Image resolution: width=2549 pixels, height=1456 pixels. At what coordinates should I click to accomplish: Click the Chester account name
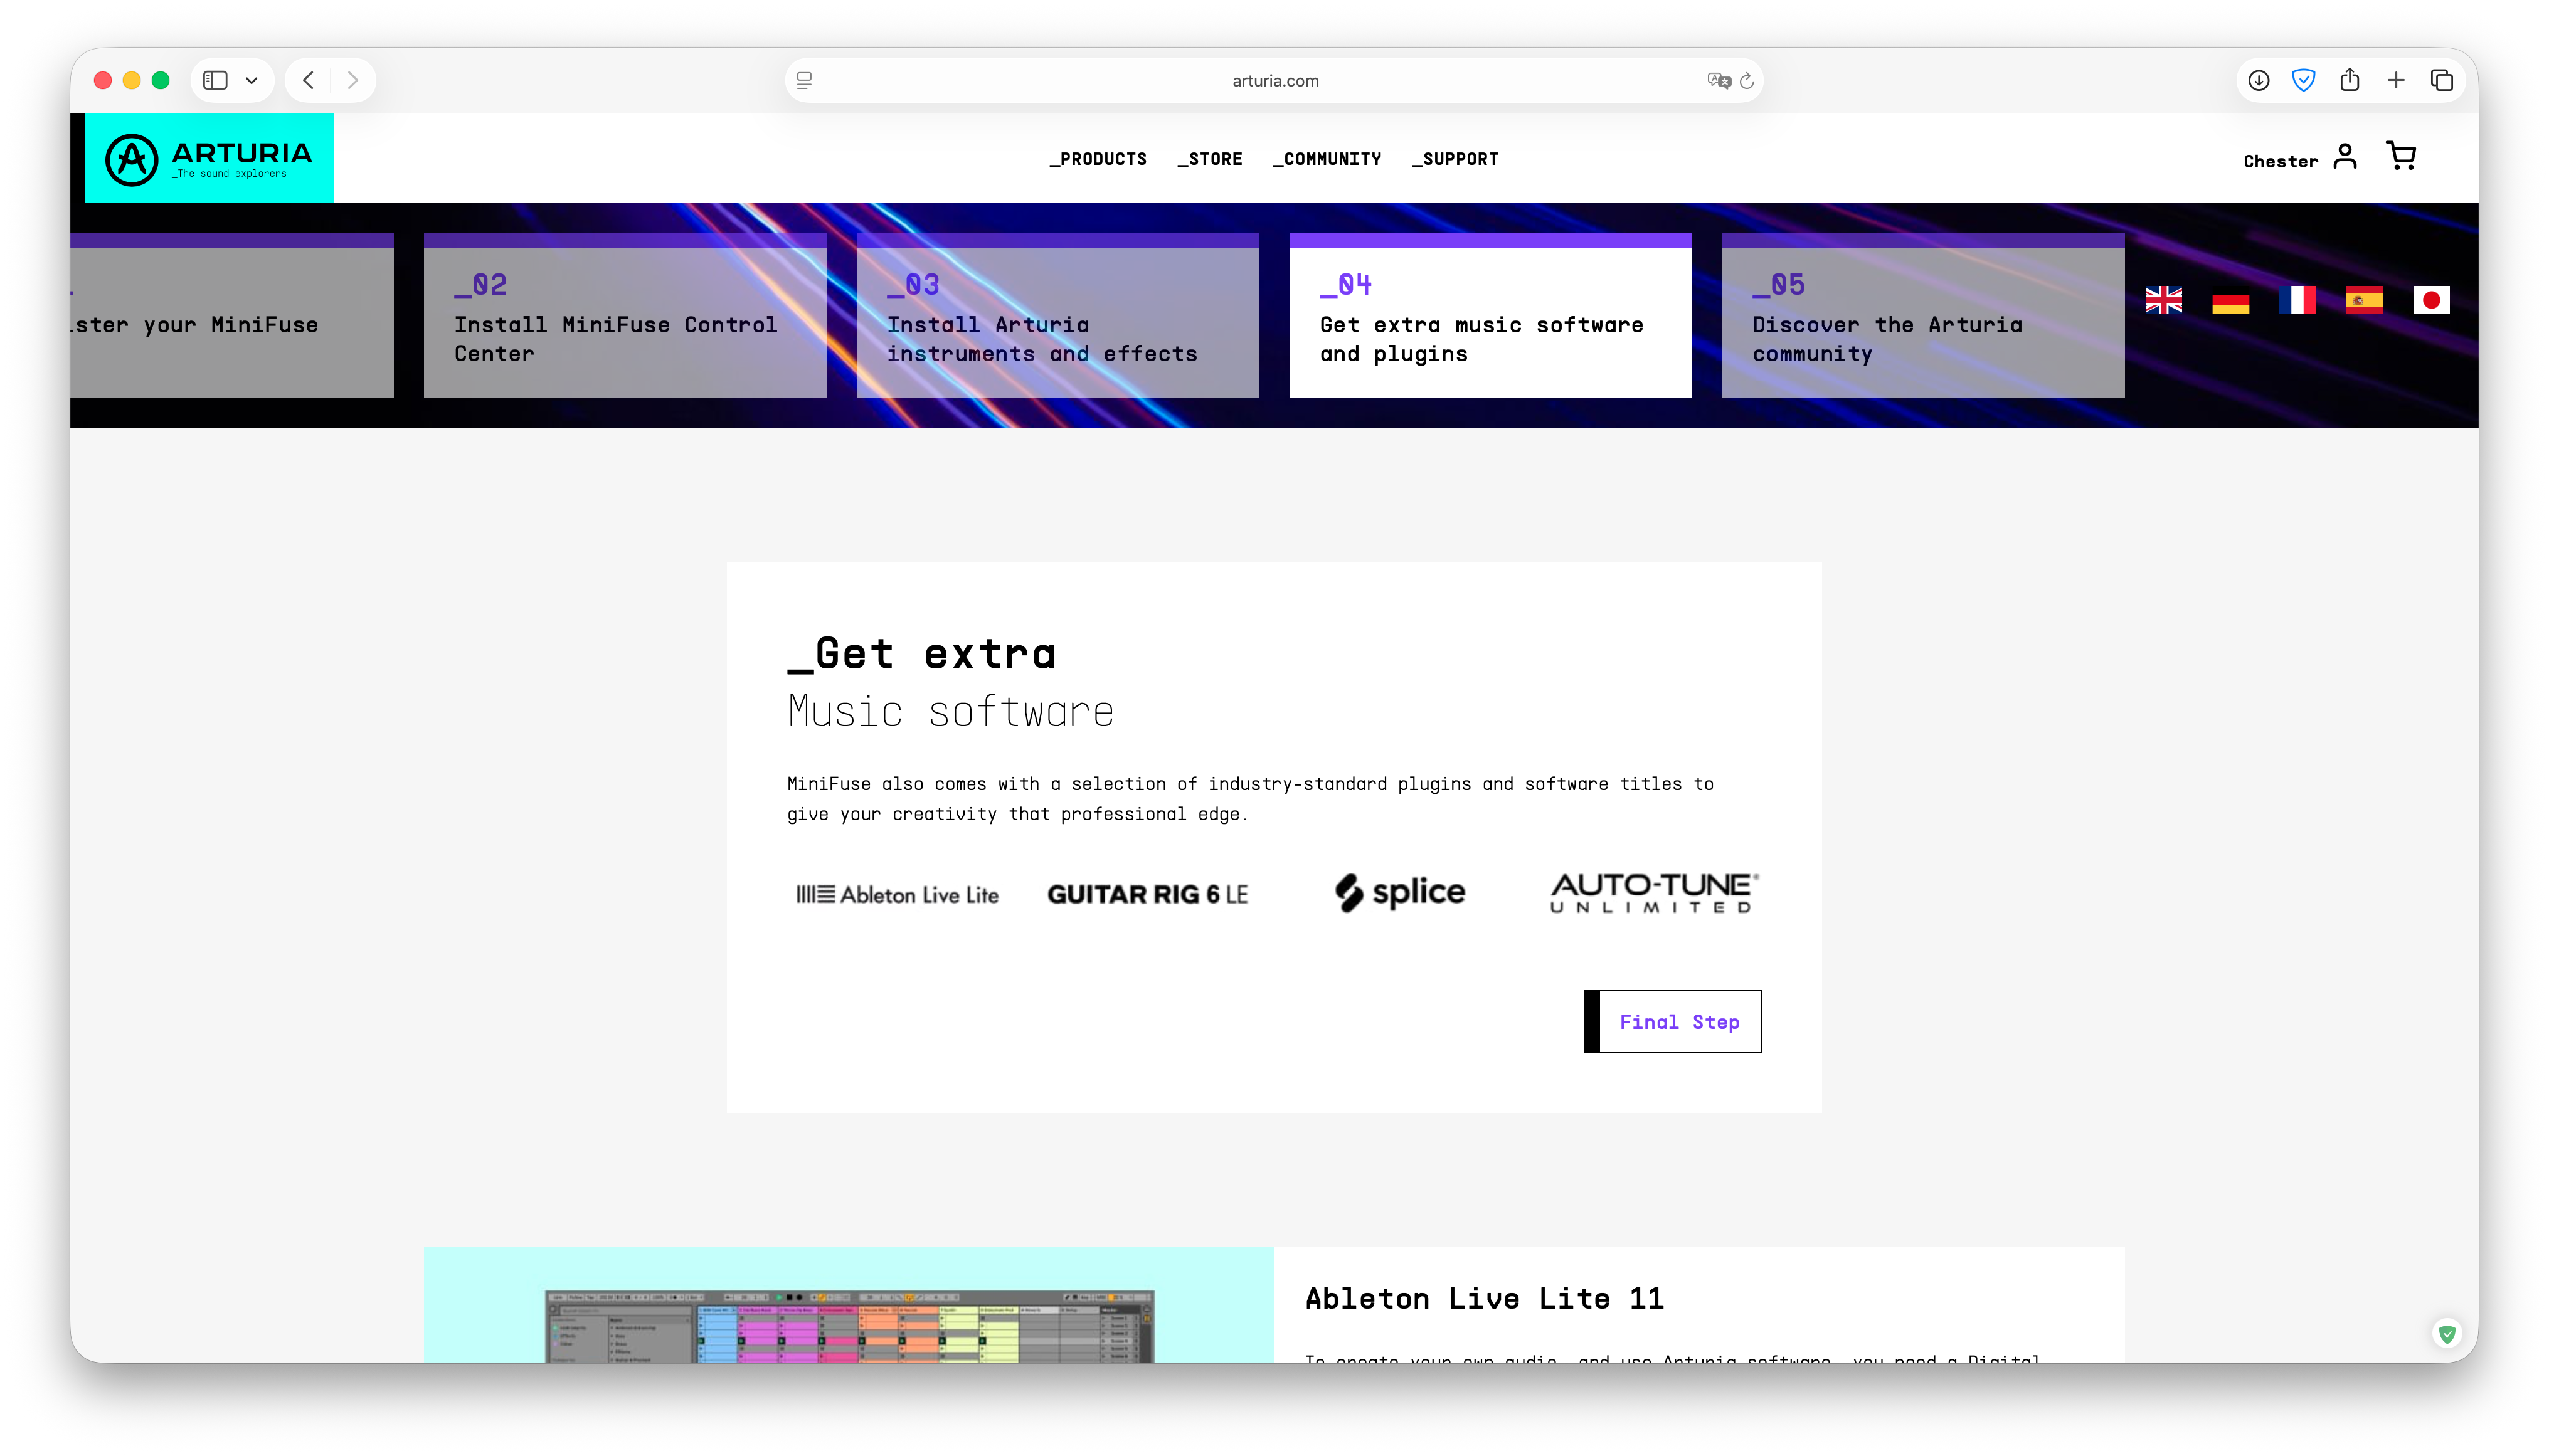2280,161
